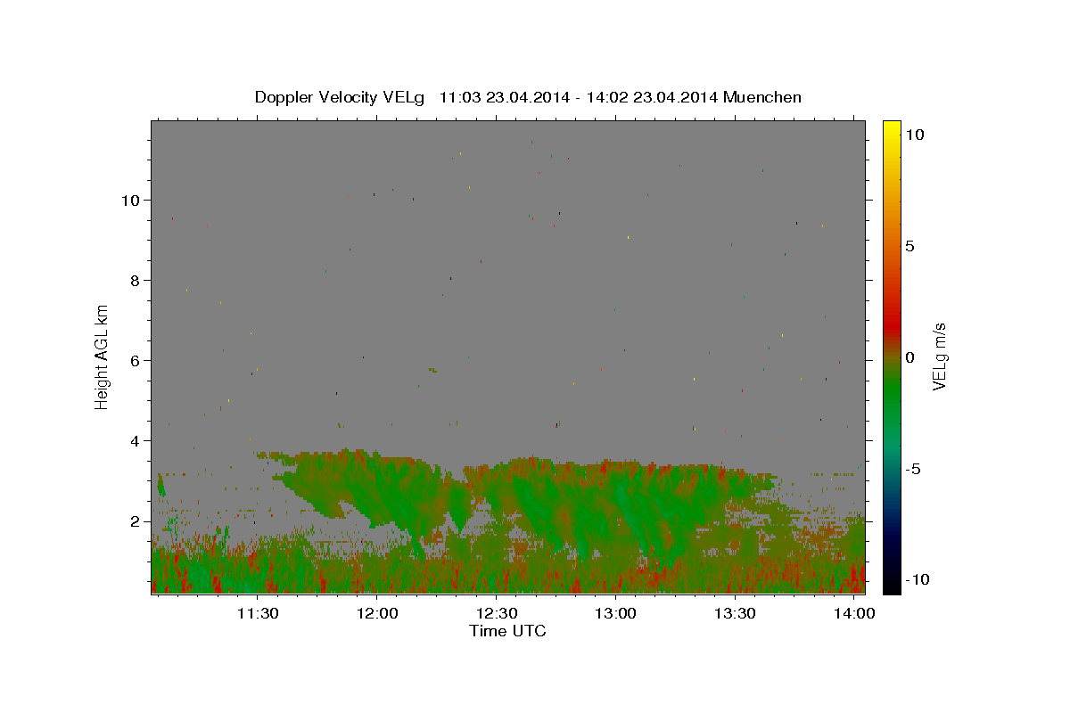
Task: Click the height axis label 8
Action: 136,280
